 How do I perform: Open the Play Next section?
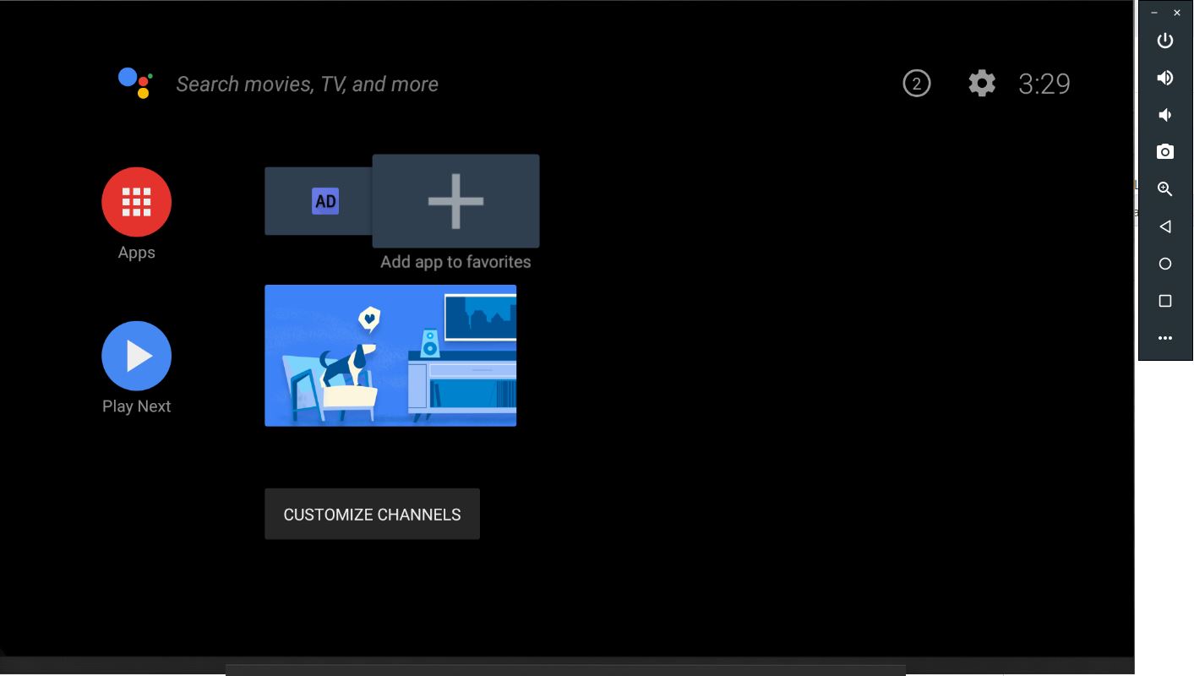point(136,356)
